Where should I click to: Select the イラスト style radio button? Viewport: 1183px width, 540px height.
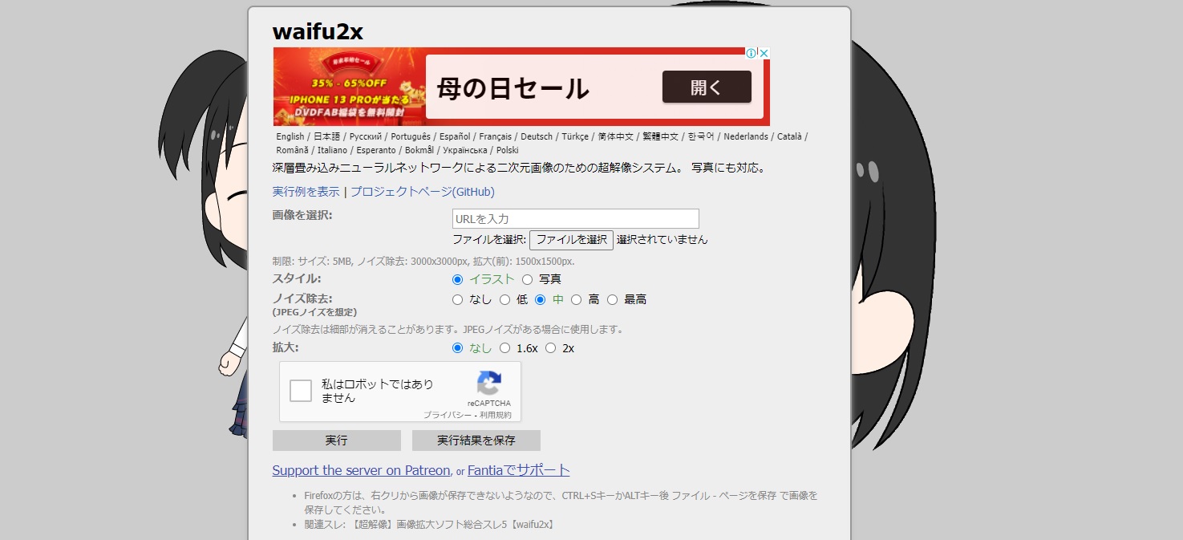click(x=458, y=280)
